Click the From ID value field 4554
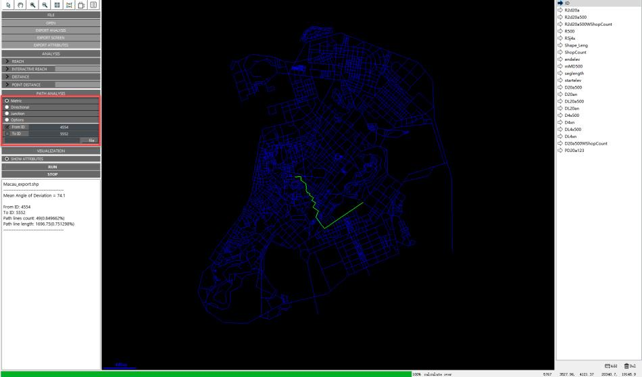 pos(64,127)
